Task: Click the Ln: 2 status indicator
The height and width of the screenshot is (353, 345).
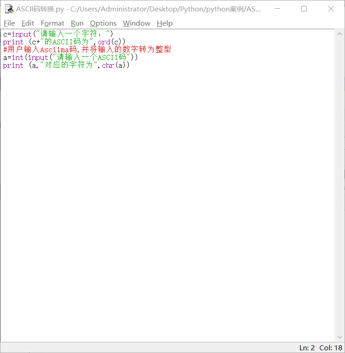Action: pyautogui.click(x=307, y=348)
